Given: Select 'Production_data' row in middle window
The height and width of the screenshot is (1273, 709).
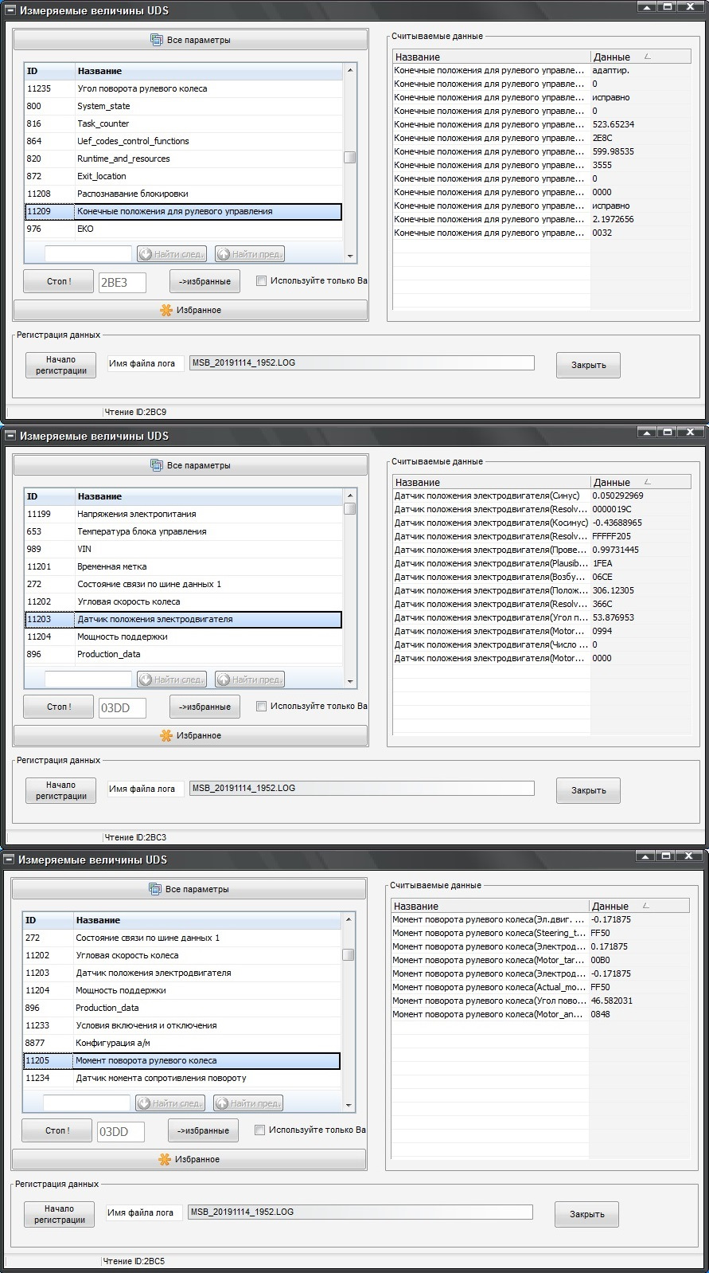Looking at the screenshot, I should click(x=183, y=654).
